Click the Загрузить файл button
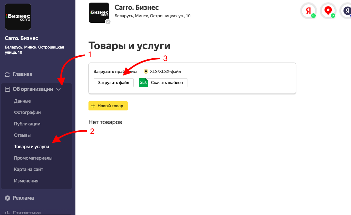This screenshot has width=351, height=215. coord(113,83)
